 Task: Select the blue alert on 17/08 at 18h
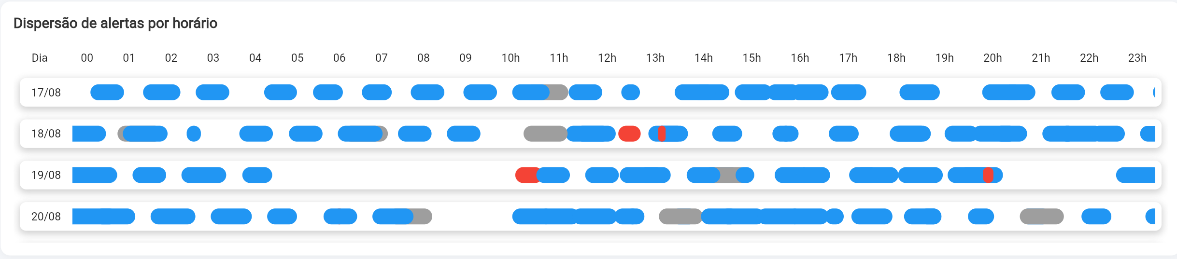pos(919,92)
